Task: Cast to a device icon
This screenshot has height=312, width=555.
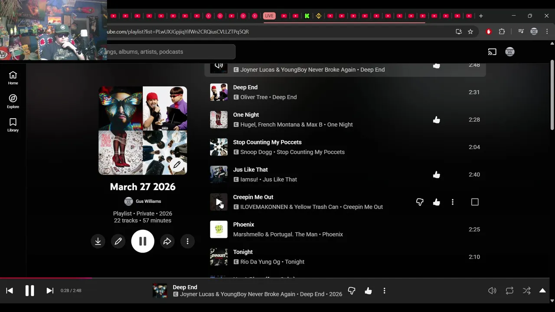Action: (x=492, y=52)
